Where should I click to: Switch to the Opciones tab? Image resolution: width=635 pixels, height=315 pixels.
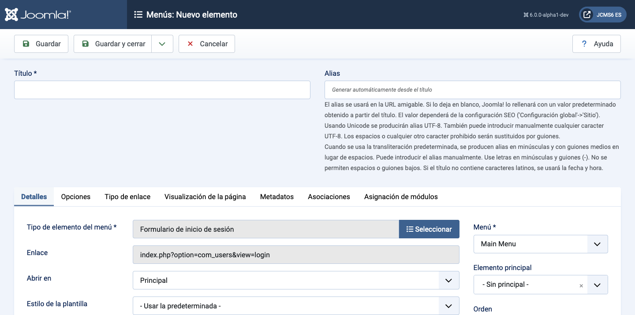[76, 196]
